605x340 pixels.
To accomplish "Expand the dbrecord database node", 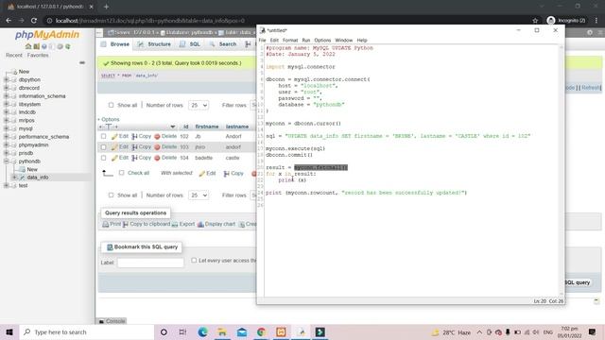I will pyautogui.click(x=7, y=88).
